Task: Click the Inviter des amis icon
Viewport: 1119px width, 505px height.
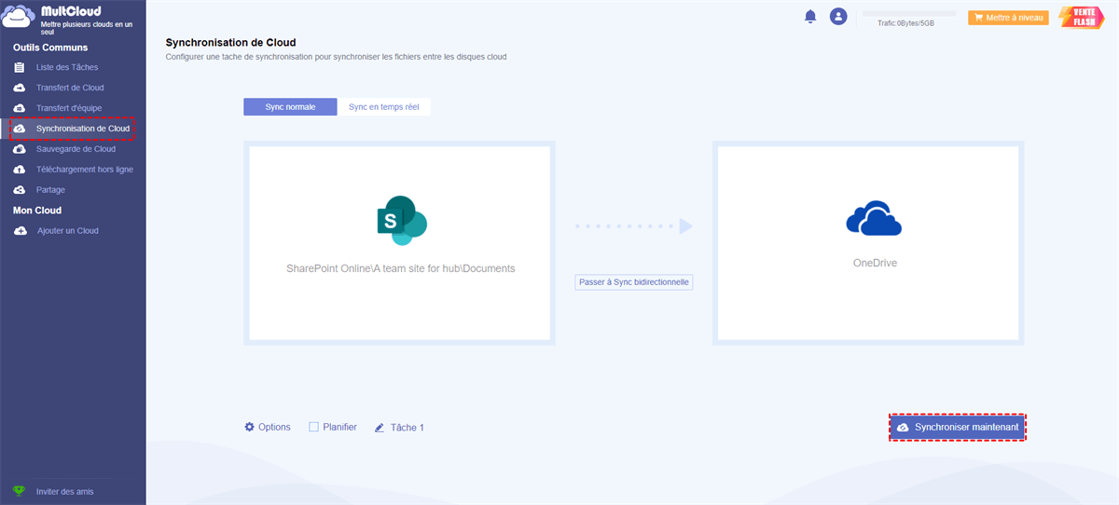Action: 20,491
